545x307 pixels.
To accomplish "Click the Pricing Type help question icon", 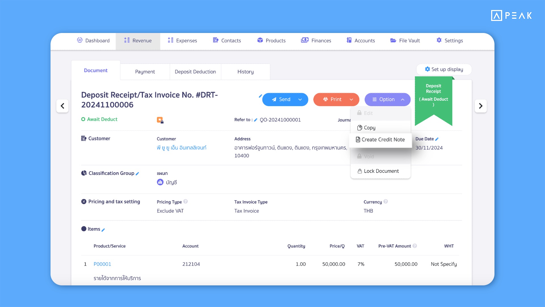I will click(186, 202).
